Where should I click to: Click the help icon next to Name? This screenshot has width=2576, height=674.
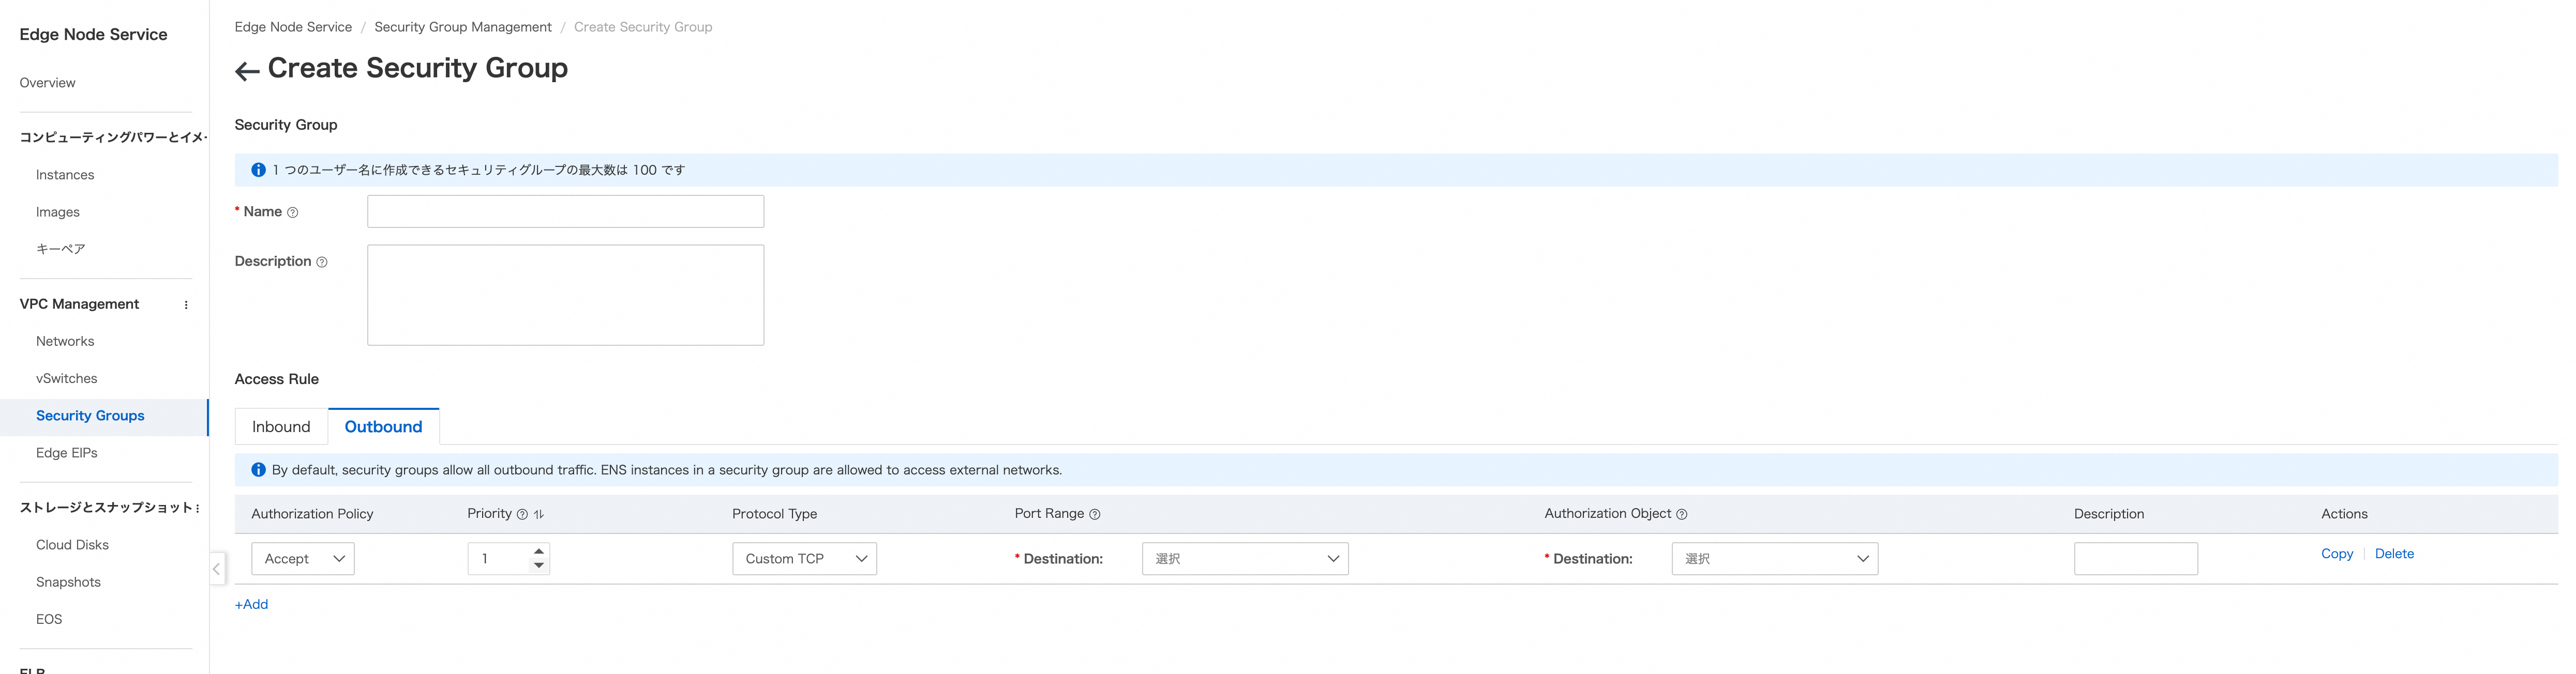(x=293, y=212)
